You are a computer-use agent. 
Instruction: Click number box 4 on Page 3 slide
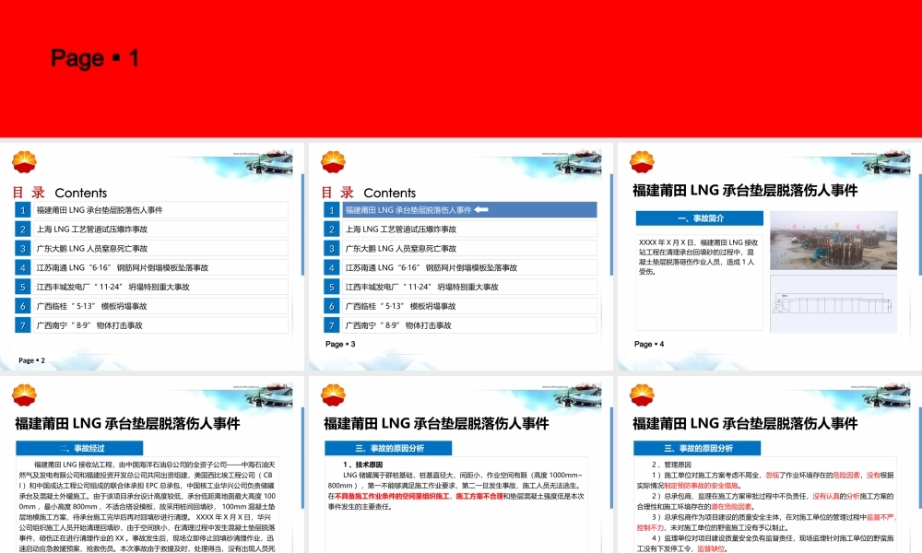coord(332,267)
